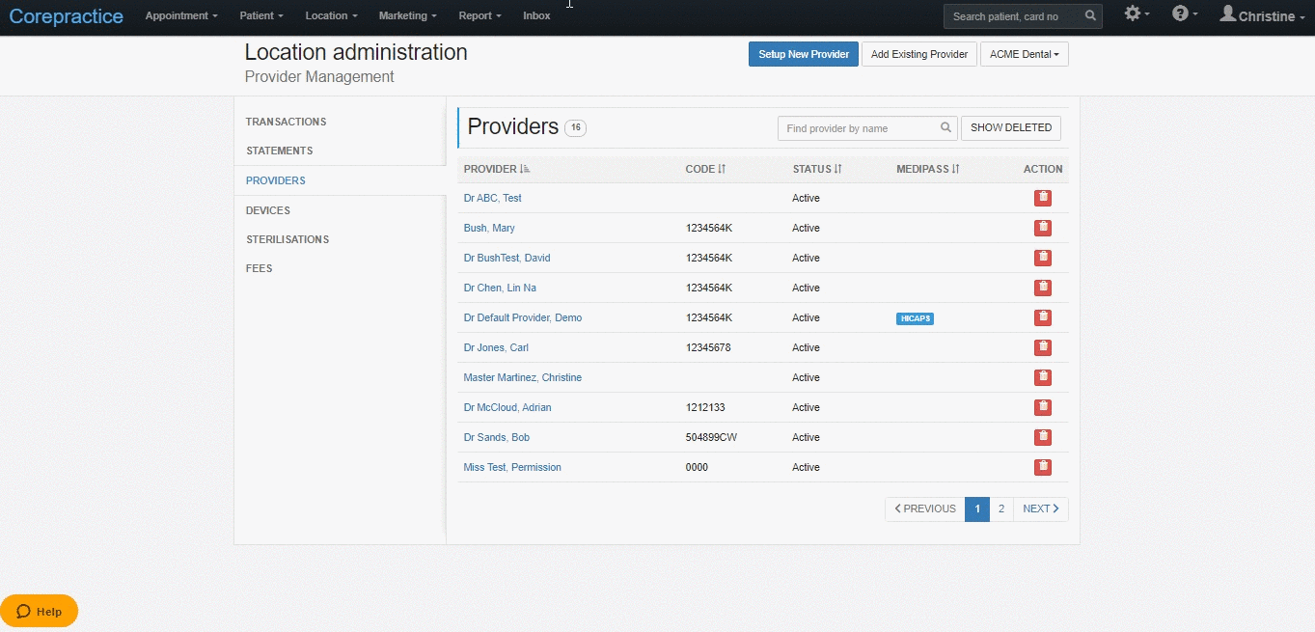This screenshot has height=632, width=1315.
Task: Delete provider Dr Default Provider, Demo
Action: point(1042,317)
